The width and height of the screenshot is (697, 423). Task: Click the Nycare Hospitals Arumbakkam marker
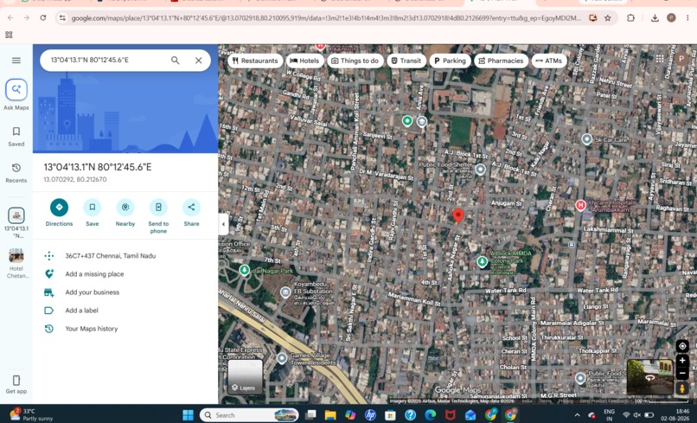(x=580, y=205)
